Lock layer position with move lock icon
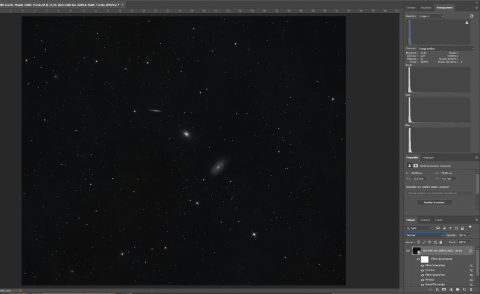Screen dimensions: 480x294 click(x=430, y=242)
